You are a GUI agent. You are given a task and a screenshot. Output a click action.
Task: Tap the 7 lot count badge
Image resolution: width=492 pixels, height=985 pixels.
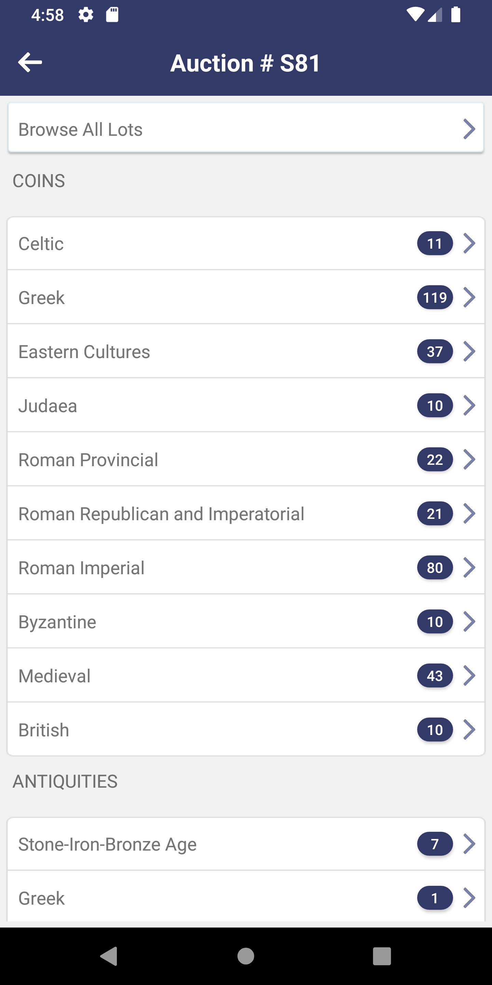435,844
